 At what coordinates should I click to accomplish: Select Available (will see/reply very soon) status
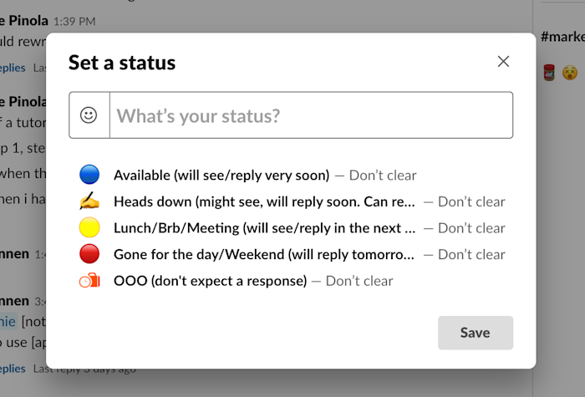pos(221,176)
